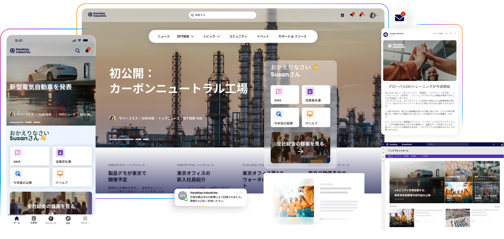Open the floating mail envelope icon
504x239 pixels.
(399, 18)
